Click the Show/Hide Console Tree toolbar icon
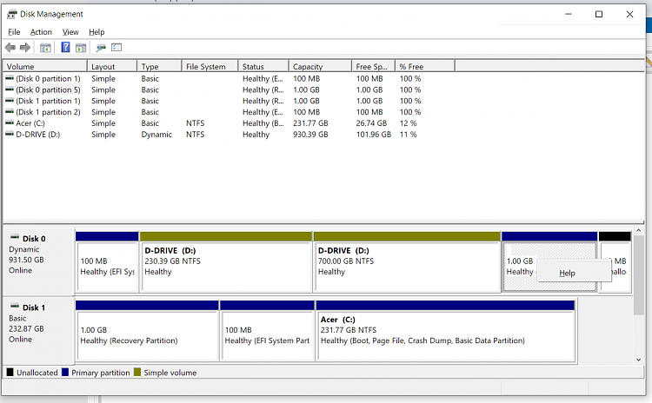Screen dimensions: 652x403 click(45, 48)
